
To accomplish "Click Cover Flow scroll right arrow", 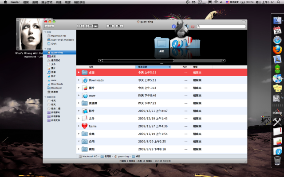I will [x=224, y=61].
